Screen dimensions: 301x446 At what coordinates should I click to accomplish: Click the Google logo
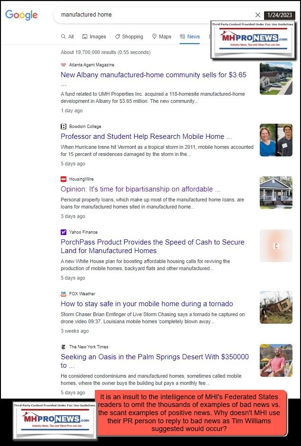click(x=21, y=15)
